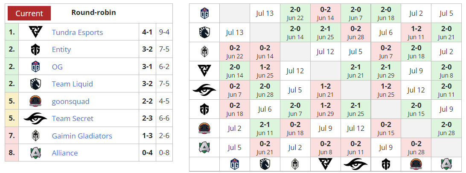Screen dimensions: 466x173
Task: Click the Entity logo in standings table
Action: [x=35, y=49]
